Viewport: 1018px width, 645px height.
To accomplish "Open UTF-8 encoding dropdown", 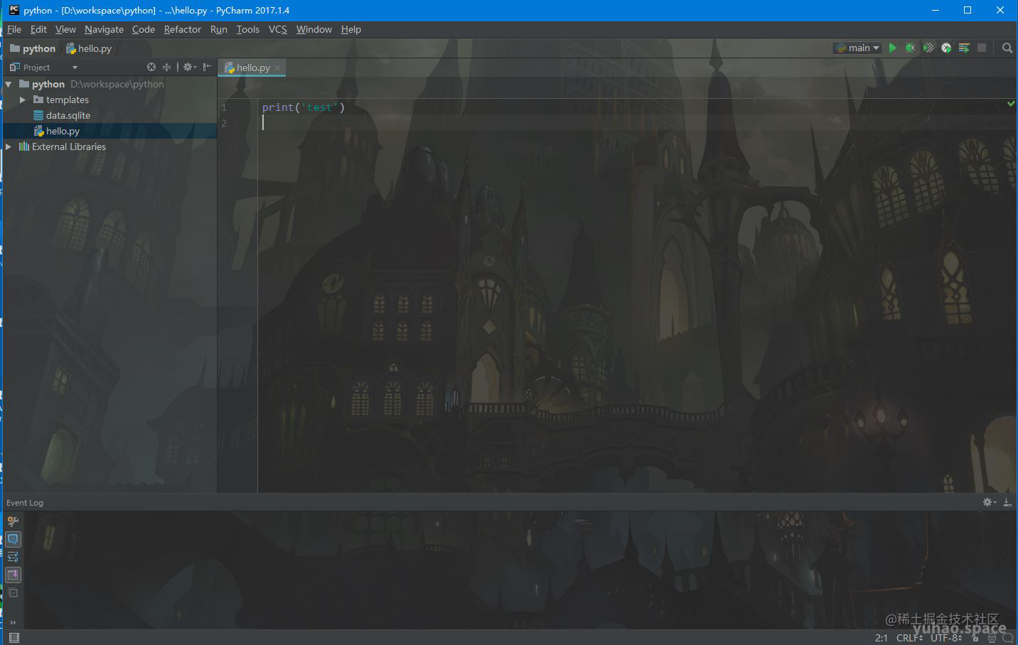I will pyautogui.click(x=946, y=638).
